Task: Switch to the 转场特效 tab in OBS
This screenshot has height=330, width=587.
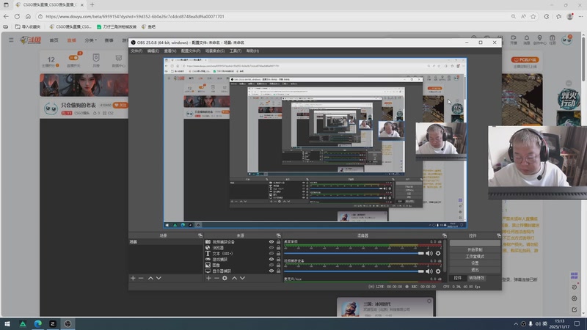Action: point(476,278)
